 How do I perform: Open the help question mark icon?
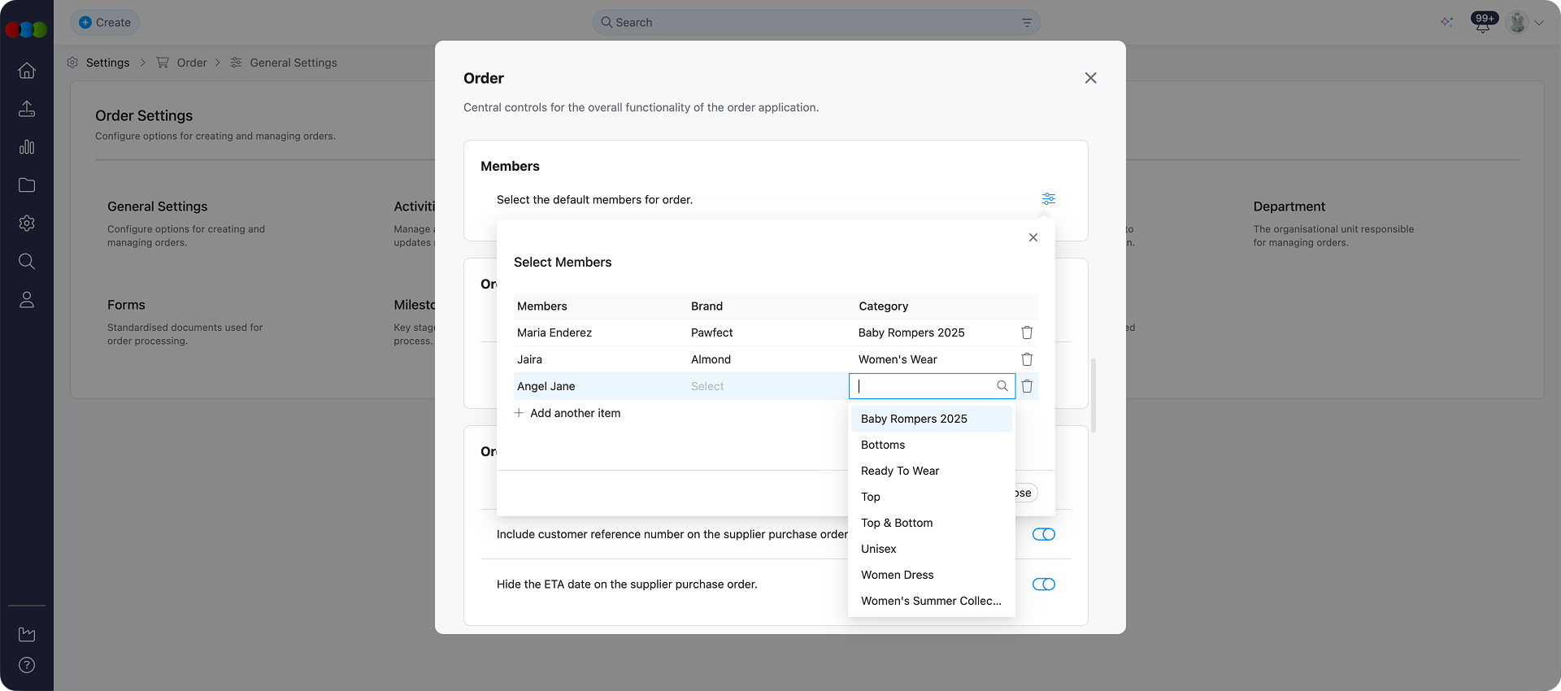tap(27, 665)
